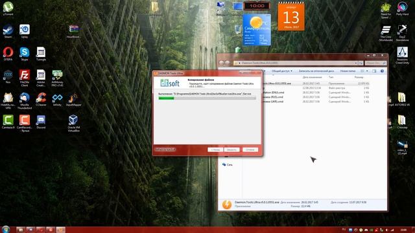Click the volume icon in the system tray
This screenshot has width=415, height=233.
coord(386,230)
